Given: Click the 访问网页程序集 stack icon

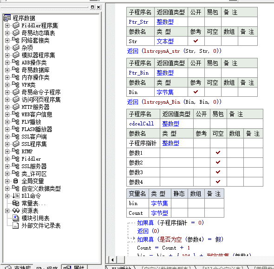Looking at the screenshot, I should 16,100.
